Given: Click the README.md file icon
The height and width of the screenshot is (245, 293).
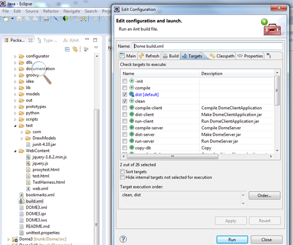Looking at the screenshot, I should (x=22, y=227).
